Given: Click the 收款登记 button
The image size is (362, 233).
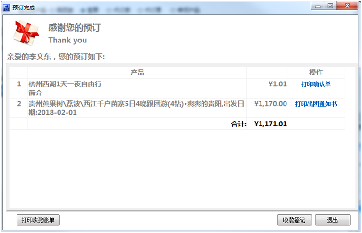Looking at the screenshot, I should click(x=295, y=220).
